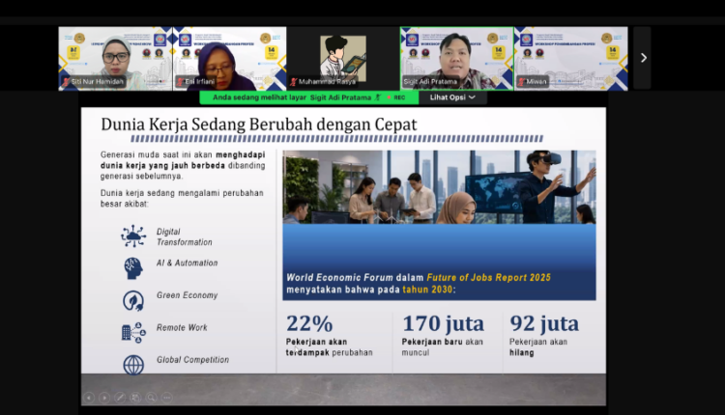The height and width of the screenshot is (415, 725).
Task: Click Muhammad Rasya's muted microphone icon
Action: pyautogui.click(x=294, y=82)
